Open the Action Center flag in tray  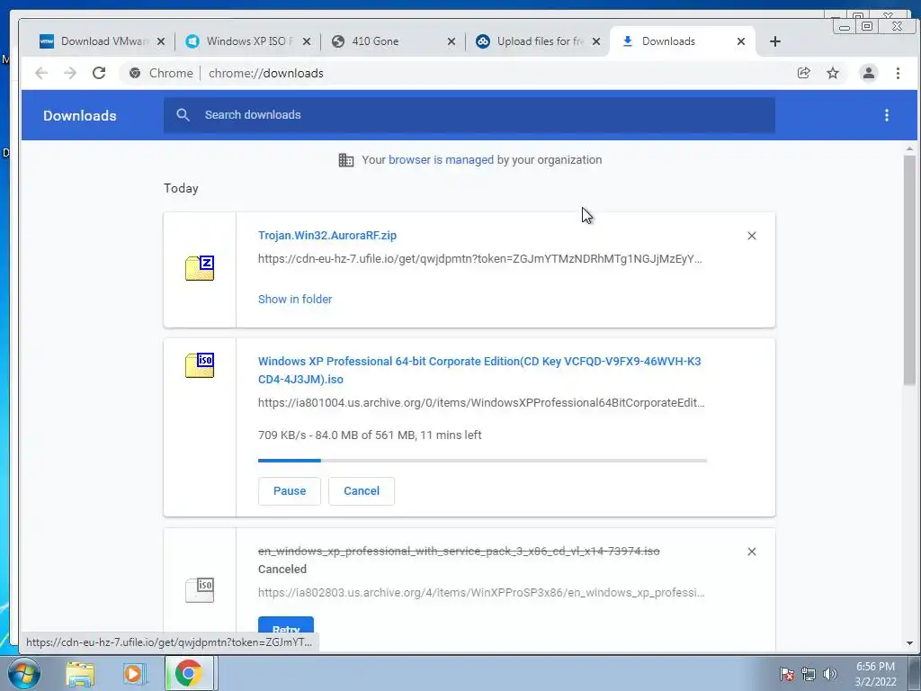[787, 673]
